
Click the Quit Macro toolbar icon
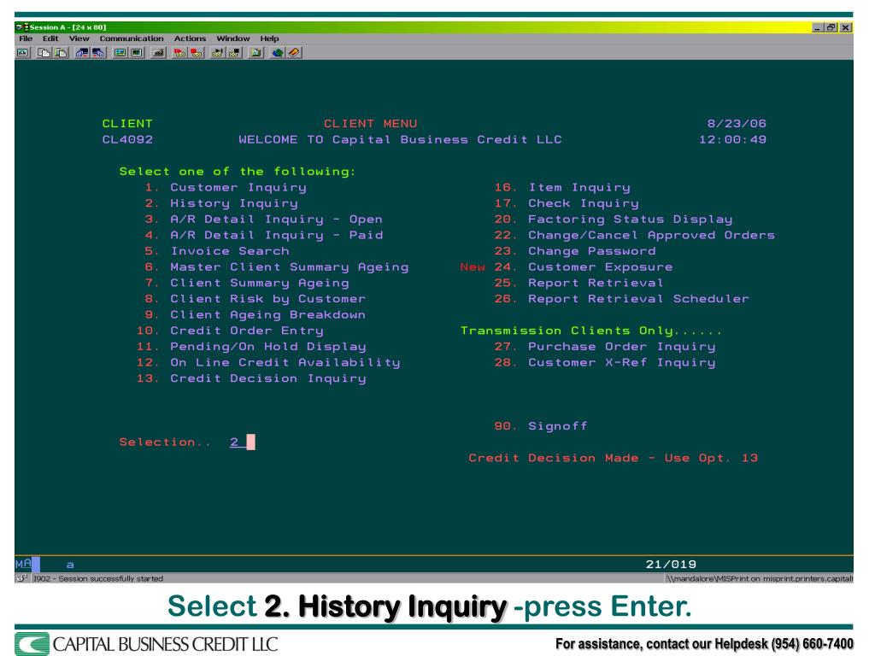(234, 53)
